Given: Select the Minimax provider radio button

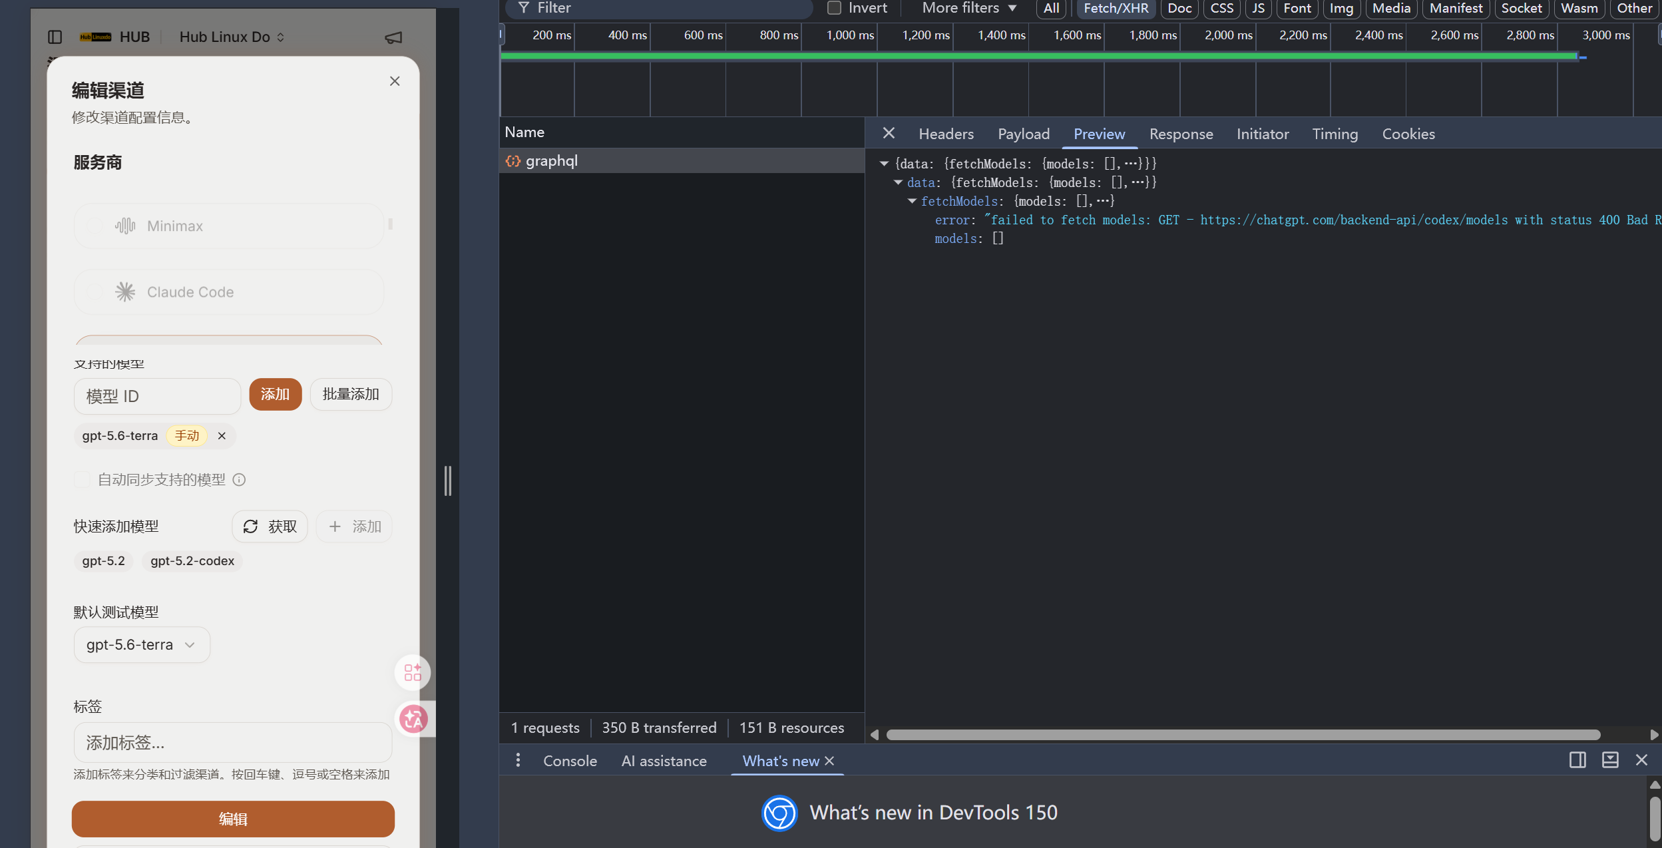Looking at the screenshot, I should pyautogui.click(x=95, y=226).
